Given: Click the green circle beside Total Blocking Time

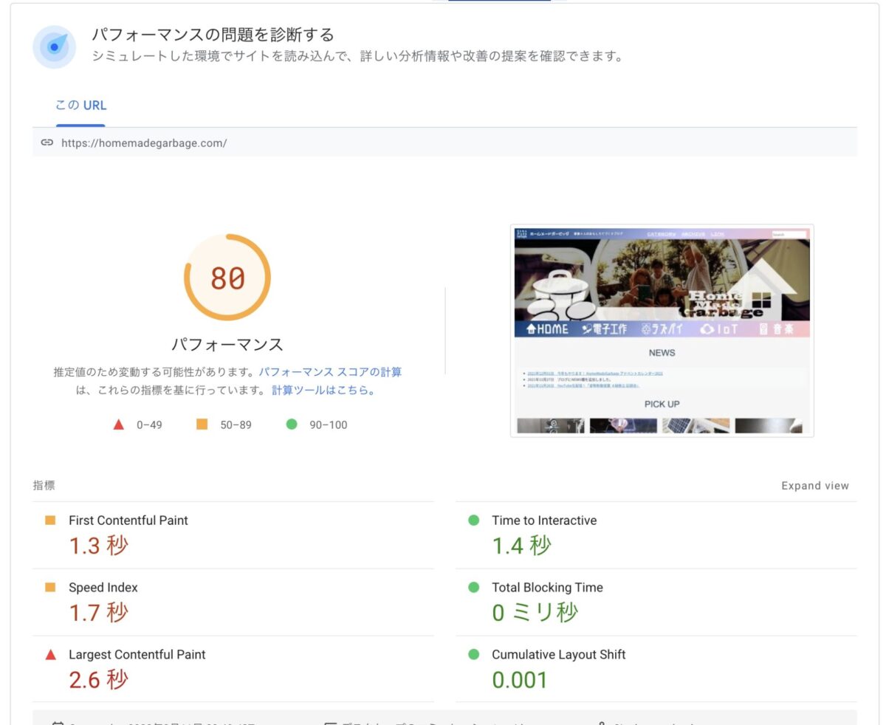Looking at the screenshot, I should click(473, 588).
